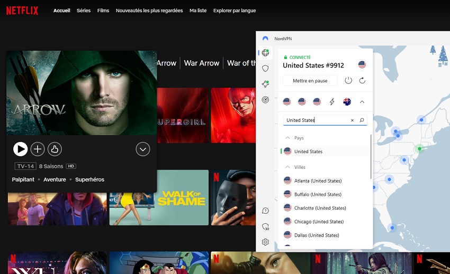
Task: Select third recent US flag connection
Action: coord(317,102)
